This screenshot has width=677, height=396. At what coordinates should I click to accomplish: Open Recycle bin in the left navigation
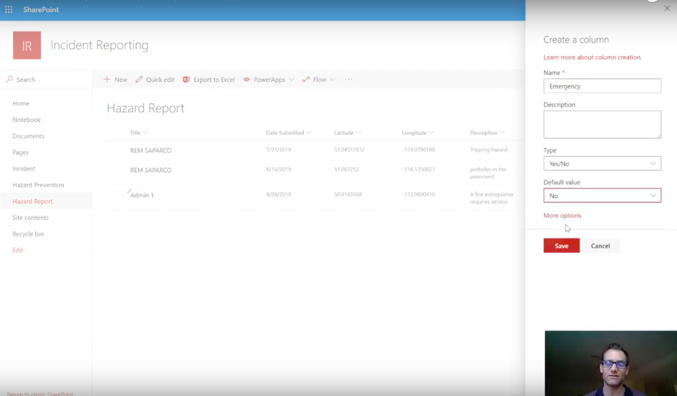[28, 234]
